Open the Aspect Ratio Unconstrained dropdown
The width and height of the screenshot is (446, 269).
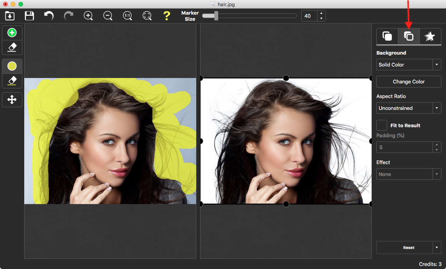pos(408,108)
